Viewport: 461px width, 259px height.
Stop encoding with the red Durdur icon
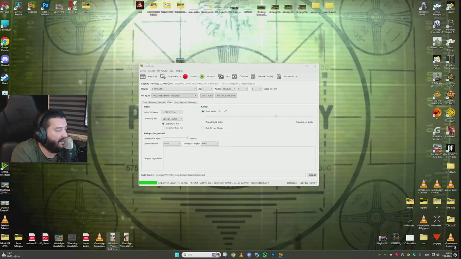185,76
